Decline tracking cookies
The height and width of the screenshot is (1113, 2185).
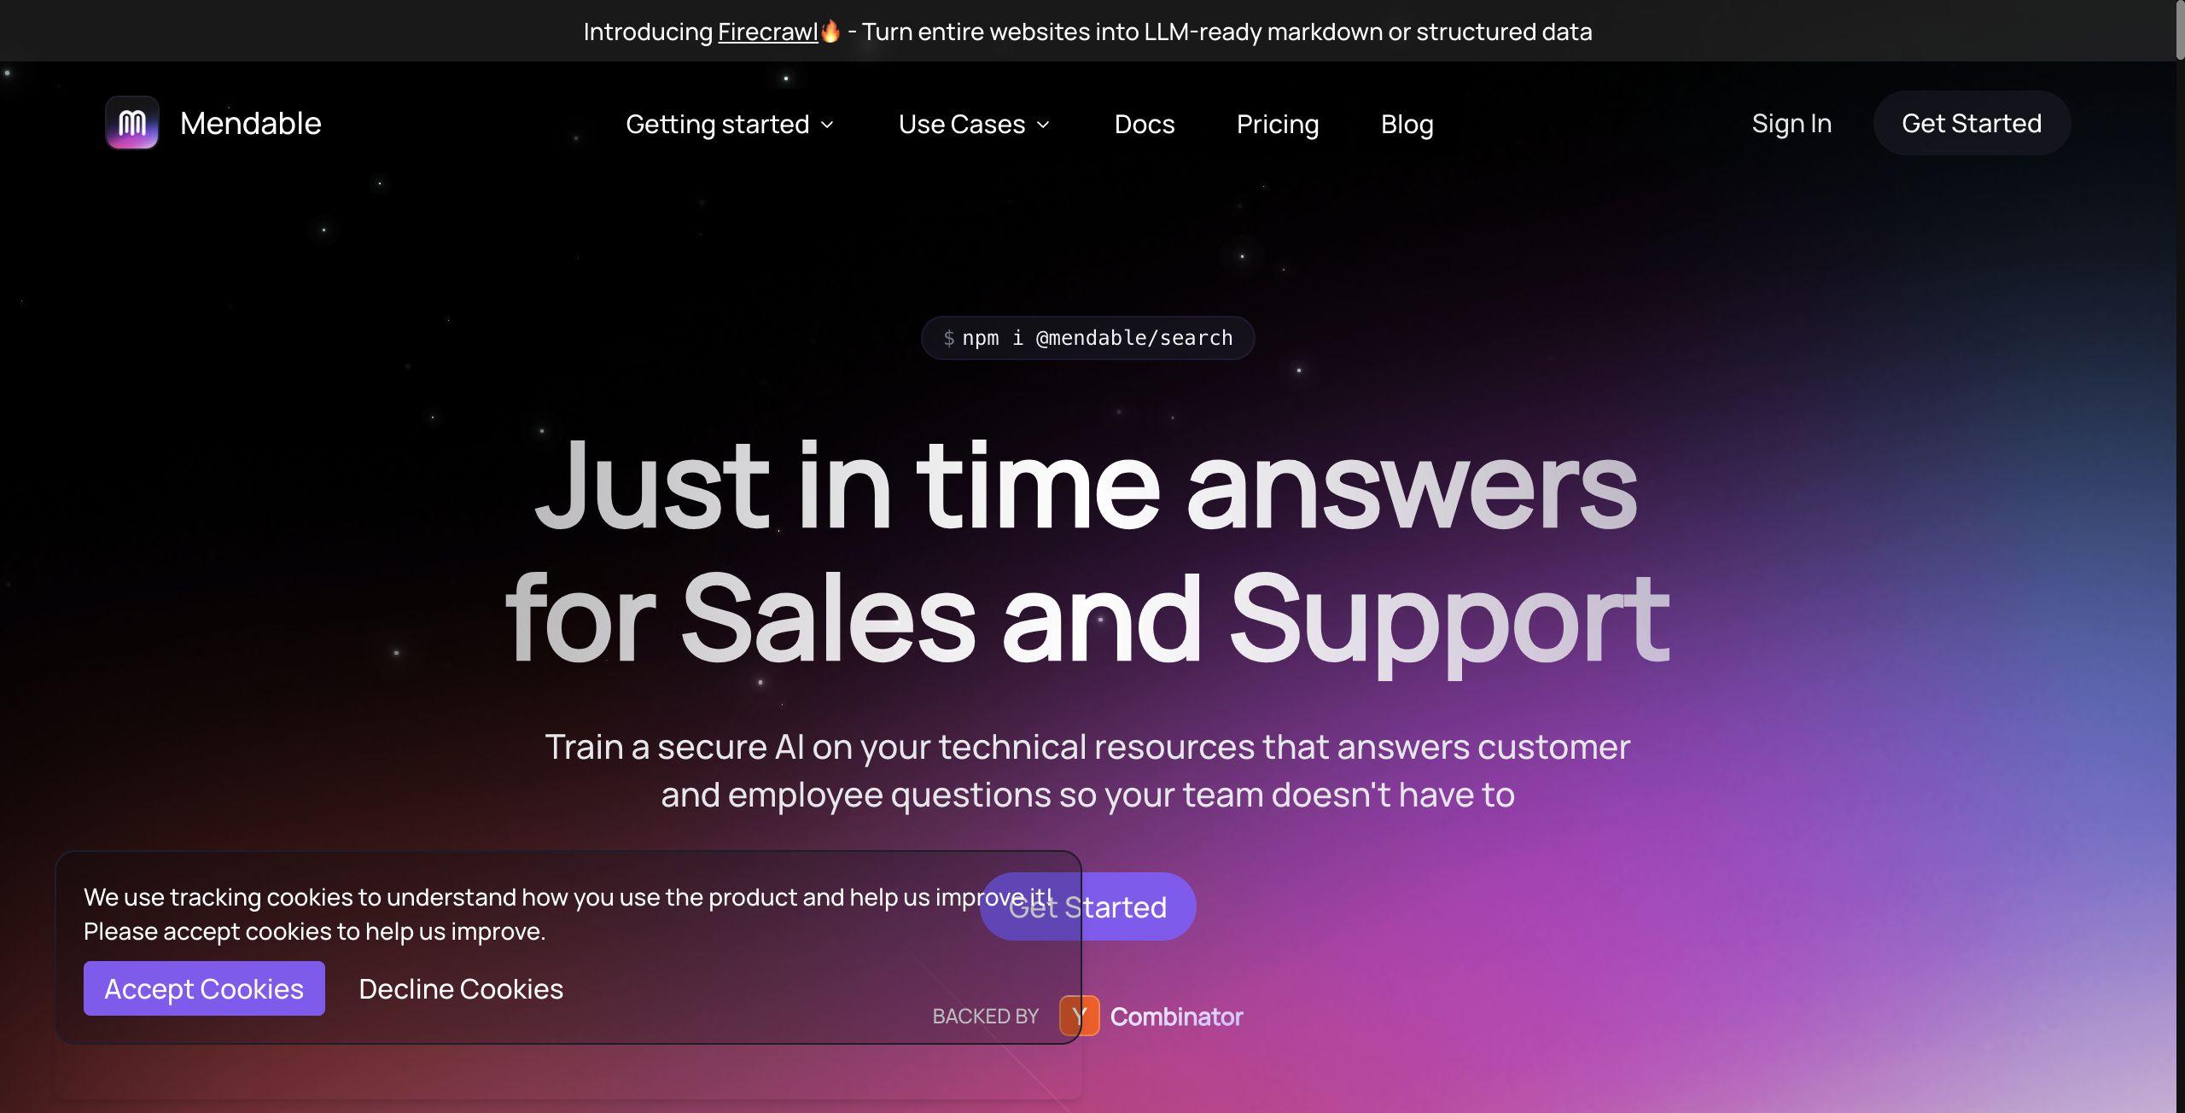point(461,988)
